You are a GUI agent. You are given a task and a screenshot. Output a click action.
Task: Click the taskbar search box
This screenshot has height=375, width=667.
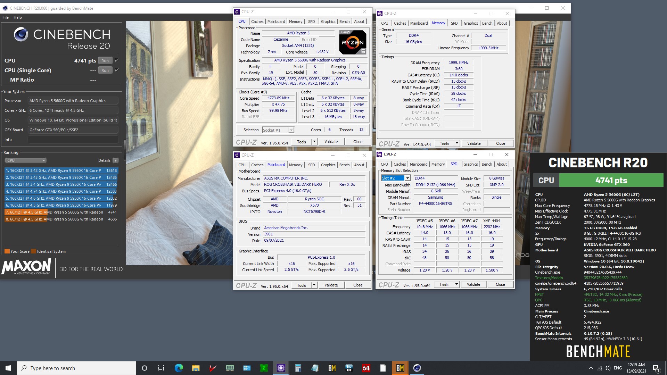[x=76, y=368]
